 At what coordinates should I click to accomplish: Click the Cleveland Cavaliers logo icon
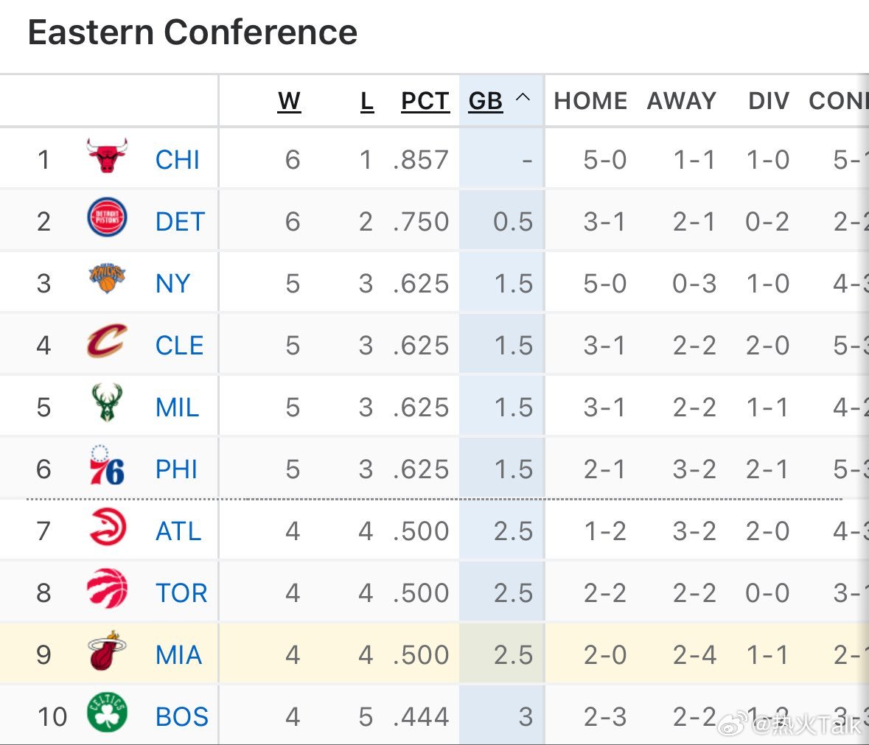pyautogui.click(x=107, y=342)
